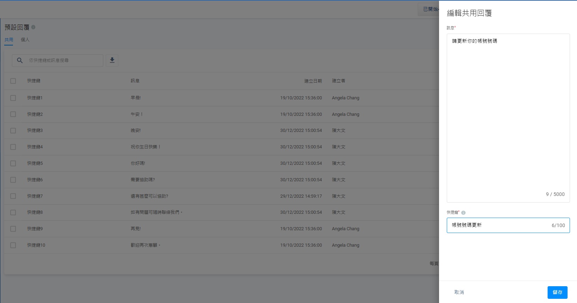This screenshot has width=577, height=303.
Task: Check the box for 快捷鍵4 row
Action: (x=13, y=147)
